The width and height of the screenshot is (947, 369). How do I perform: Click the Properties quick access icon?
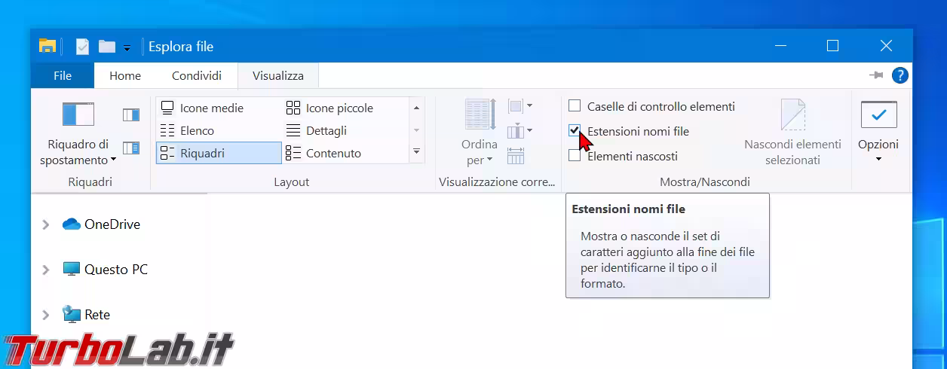[82, 47]
